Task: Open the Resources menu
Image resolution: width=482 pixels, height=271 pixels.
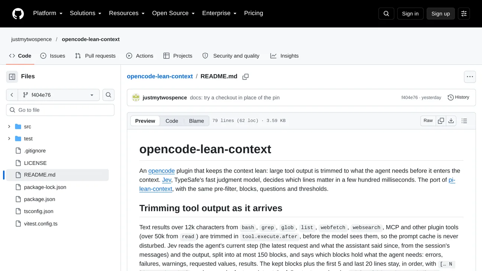Action: (127, 13)
